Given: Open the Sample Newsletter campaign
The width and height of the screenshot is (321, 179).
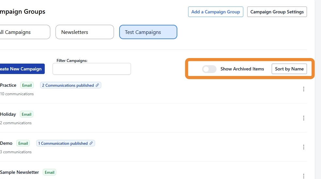Looking at the screenshot, I should [20, 172].
